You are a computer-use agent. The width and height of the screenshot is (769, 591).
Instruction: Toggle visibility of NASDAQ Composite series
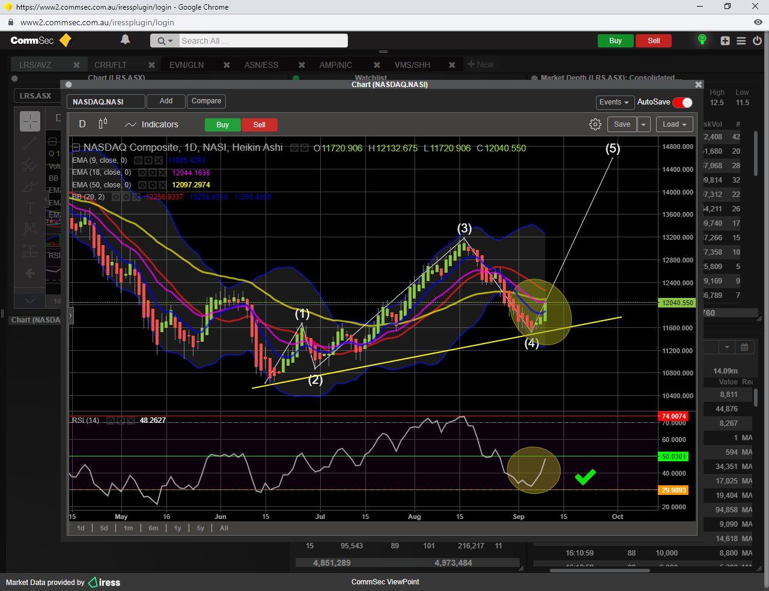click(x=294, y=148)
